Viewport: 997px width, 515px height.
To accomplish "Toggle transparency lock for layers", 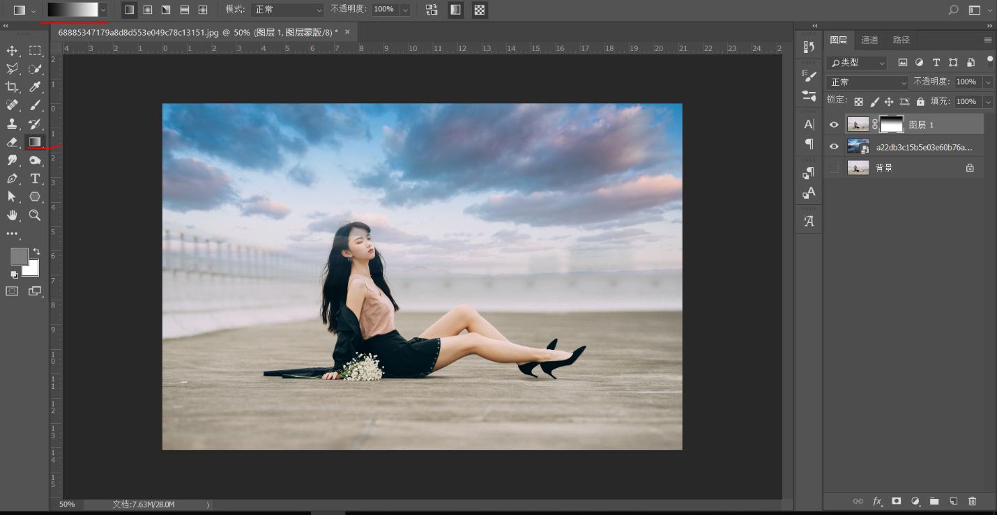I will point(858,101).
